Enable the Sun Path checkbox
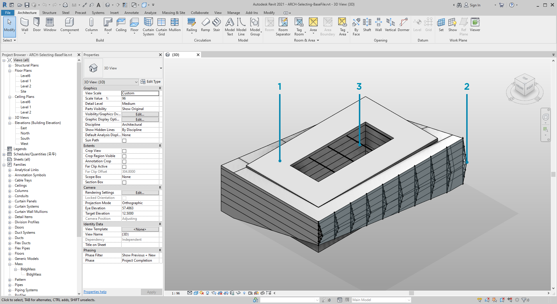 (124, 141)
